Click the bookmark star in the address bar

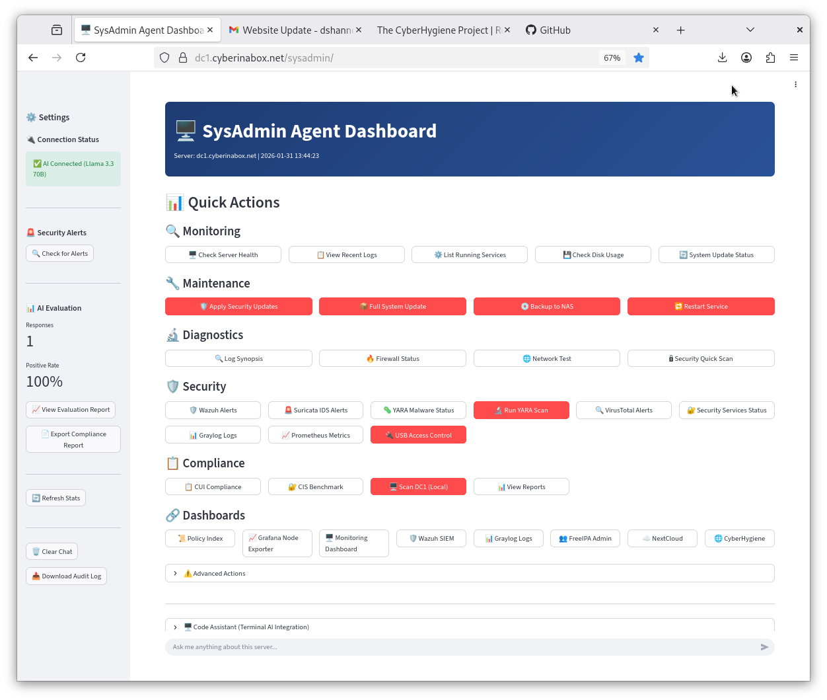click(x=638, y=58)
